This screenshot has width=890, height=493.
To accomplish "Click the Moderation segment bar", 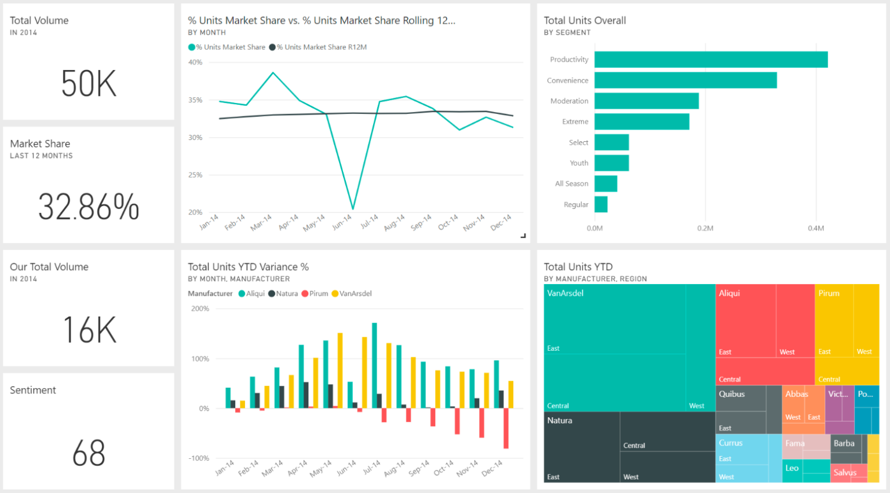I will pyautogui.click(x=646, y=101).
